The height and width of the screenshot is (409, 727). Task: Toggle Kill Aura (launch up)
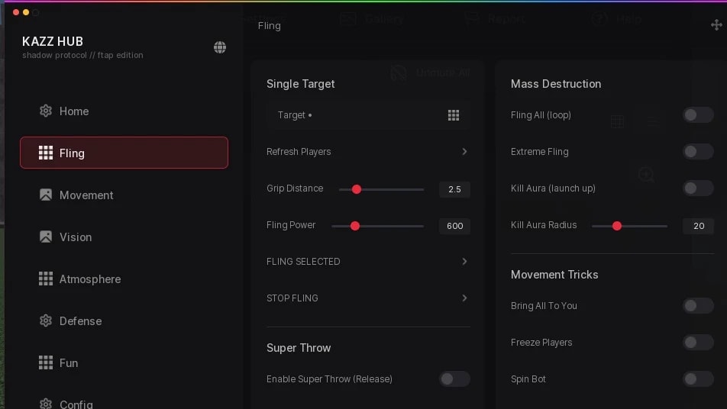[x=698, y=188]
